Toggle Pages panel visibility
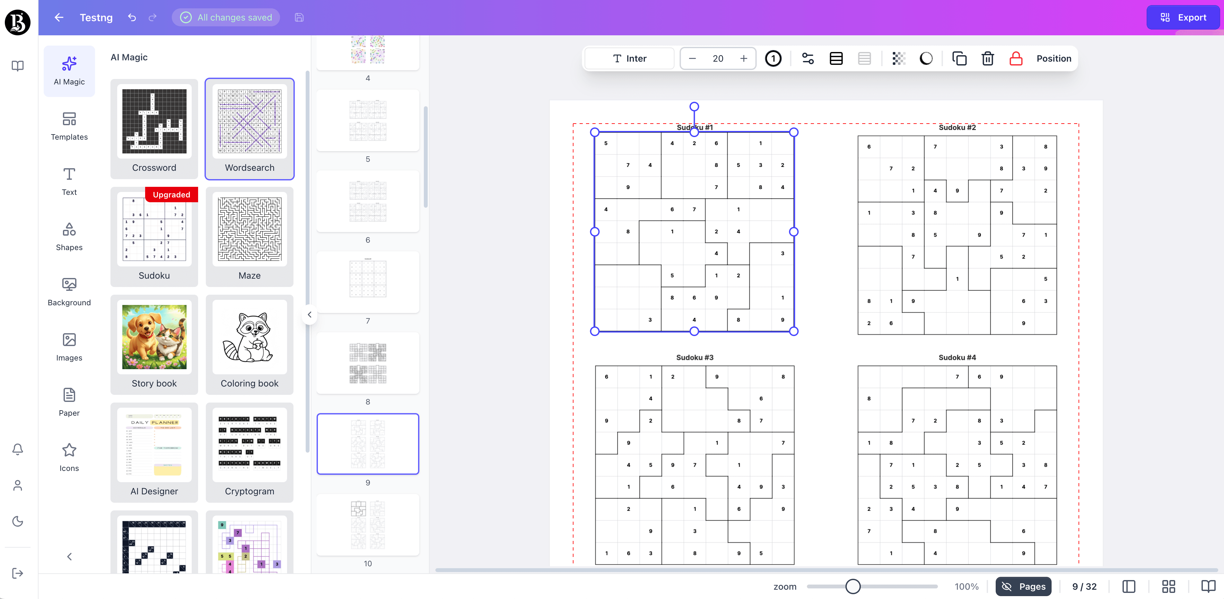 coord(1023,586)
